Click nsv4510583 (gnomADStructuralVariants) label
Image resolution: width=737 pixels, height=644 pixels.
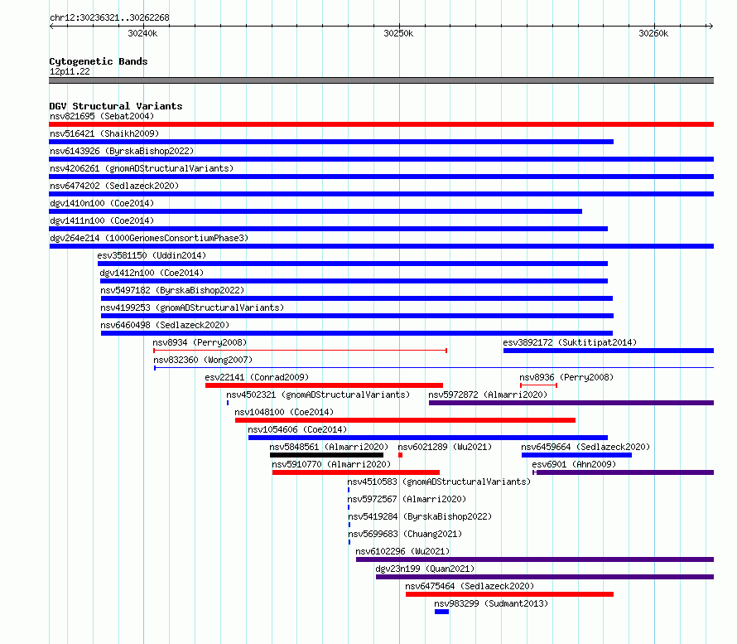pyautogui.click(x=439, y=482)
